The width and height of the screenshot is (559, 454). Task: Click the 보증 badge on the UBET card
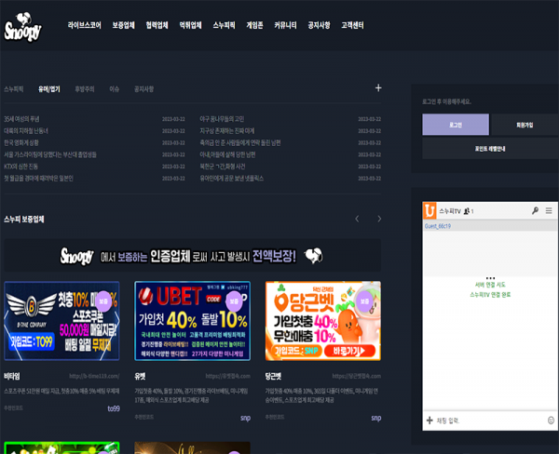[234, 301]
